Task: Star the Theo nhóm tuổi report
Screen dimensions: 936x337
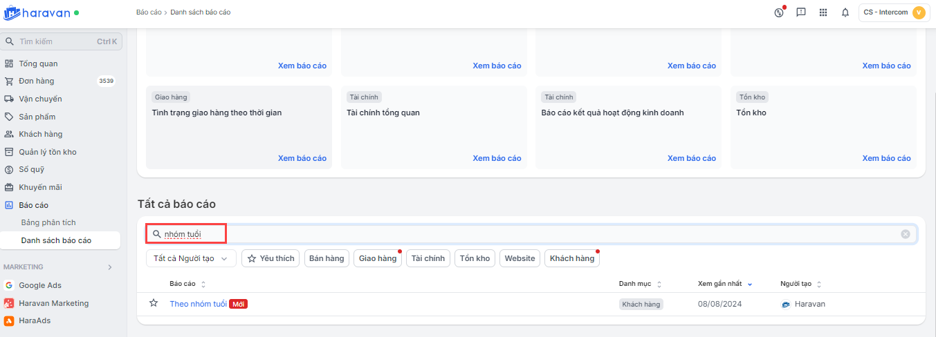Action: (x=154, y=303)
